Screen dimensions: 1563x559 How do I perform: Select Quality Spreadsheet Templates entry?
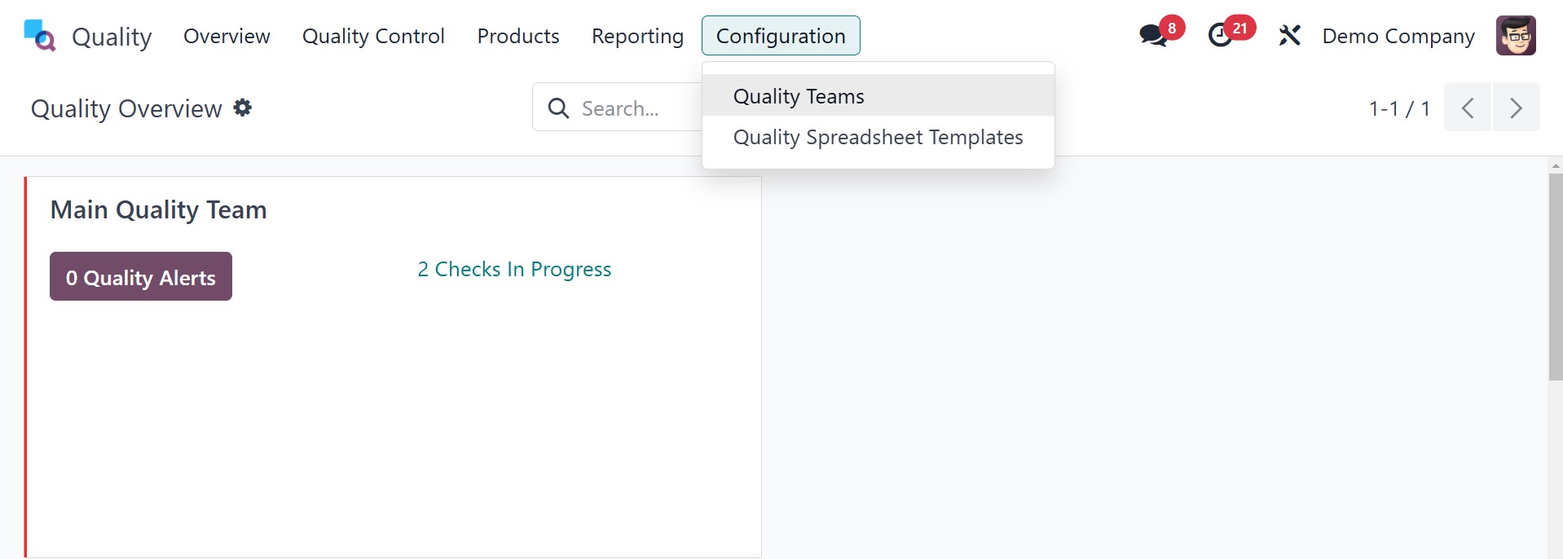[878, 137]
